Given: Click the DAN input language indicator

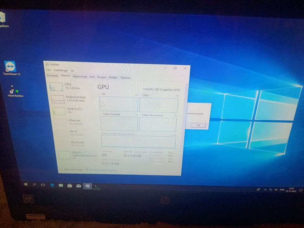Looking at the screenshot, I should [x=282, y=190].
